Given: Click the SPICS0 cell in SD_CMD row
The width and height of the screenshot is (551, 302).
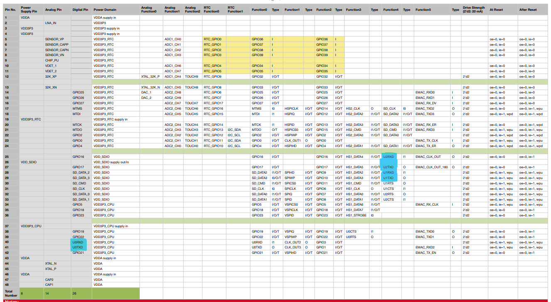Looking at the screenshot, I should point(294,183).
